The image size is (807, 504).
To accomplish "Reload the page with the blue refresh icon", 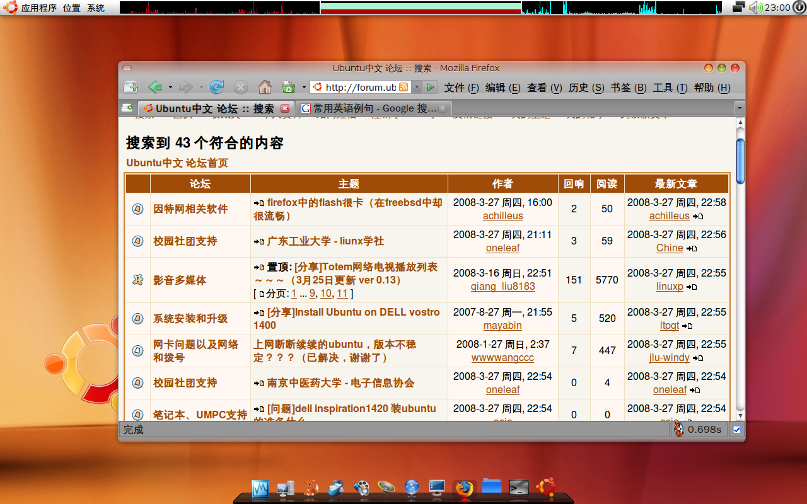I will [x=217, y=87].
